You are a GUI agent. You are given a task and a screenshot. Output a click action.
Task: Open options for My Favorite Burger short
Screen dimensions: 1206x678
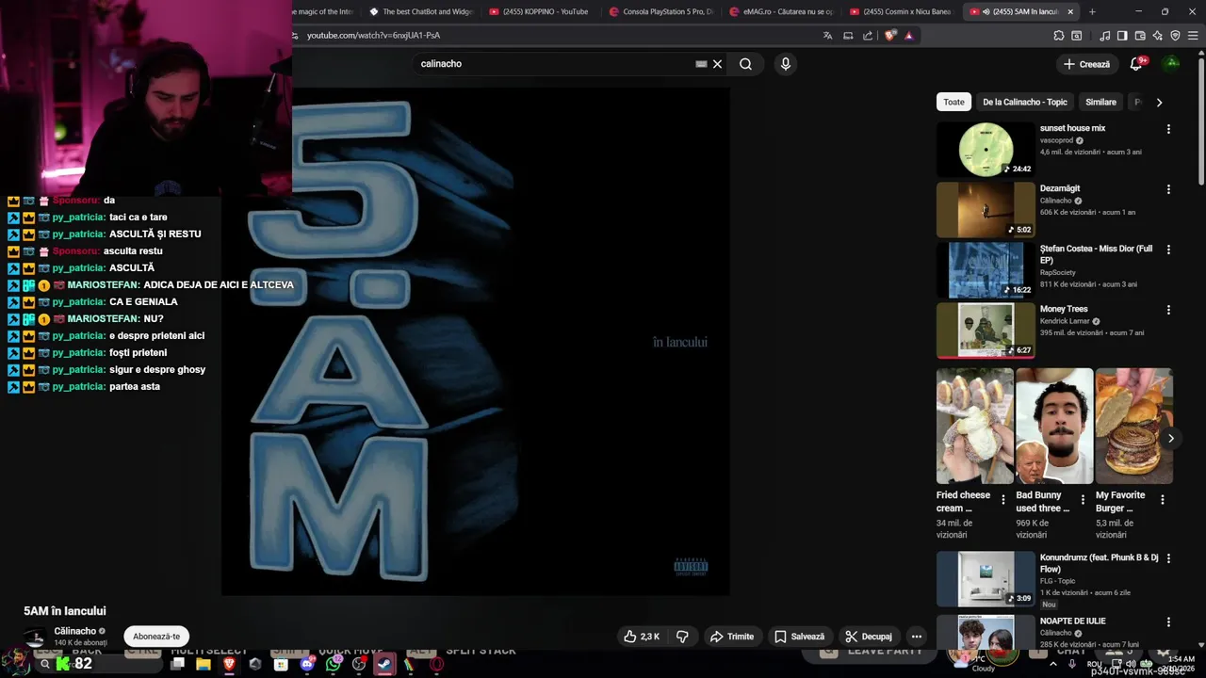[1162, 500]
